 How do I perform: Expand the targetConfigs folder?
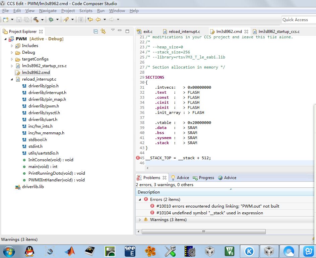[x=12, y=59]
